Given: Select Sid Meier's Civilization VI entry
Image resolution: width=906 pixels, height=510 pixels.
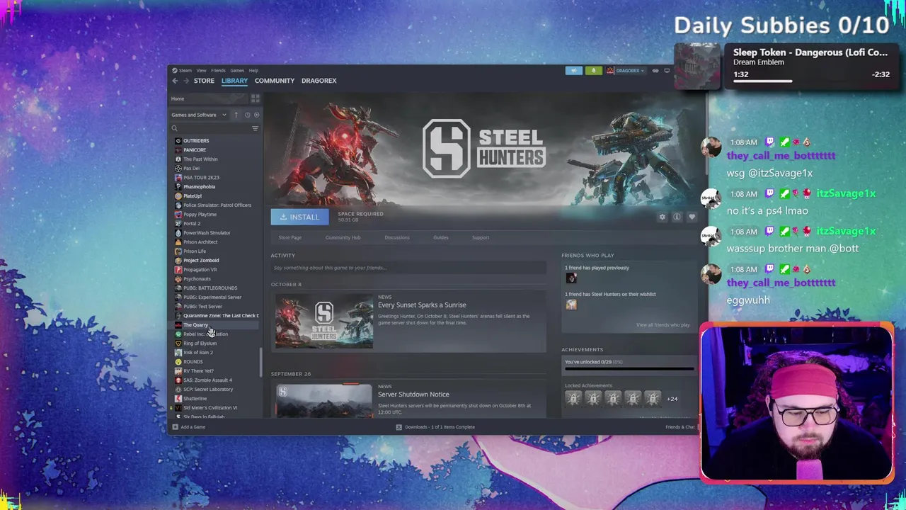Looking at the screenshot, I should pos(216,408).
